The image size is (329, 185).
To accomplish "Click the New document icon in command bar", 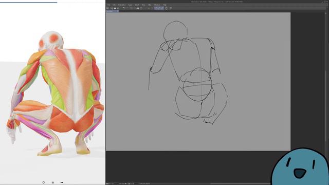I will coord(112,8).
